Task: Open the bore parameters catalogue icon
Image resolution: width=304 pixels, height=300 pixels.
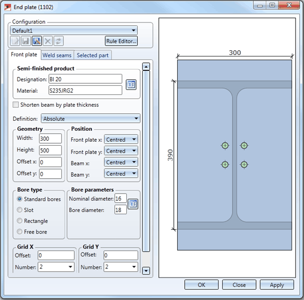Action: 133,203
